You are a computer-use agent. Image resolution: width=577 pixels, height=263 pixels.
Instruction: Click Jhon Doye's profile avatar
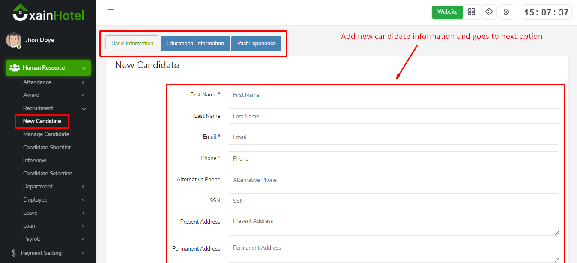tap(13, 40)
